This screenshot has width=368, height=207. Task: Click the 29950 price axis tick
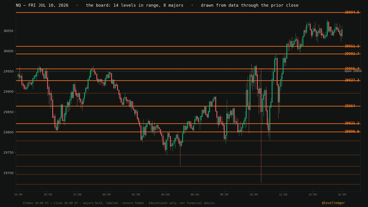(8, 71)
